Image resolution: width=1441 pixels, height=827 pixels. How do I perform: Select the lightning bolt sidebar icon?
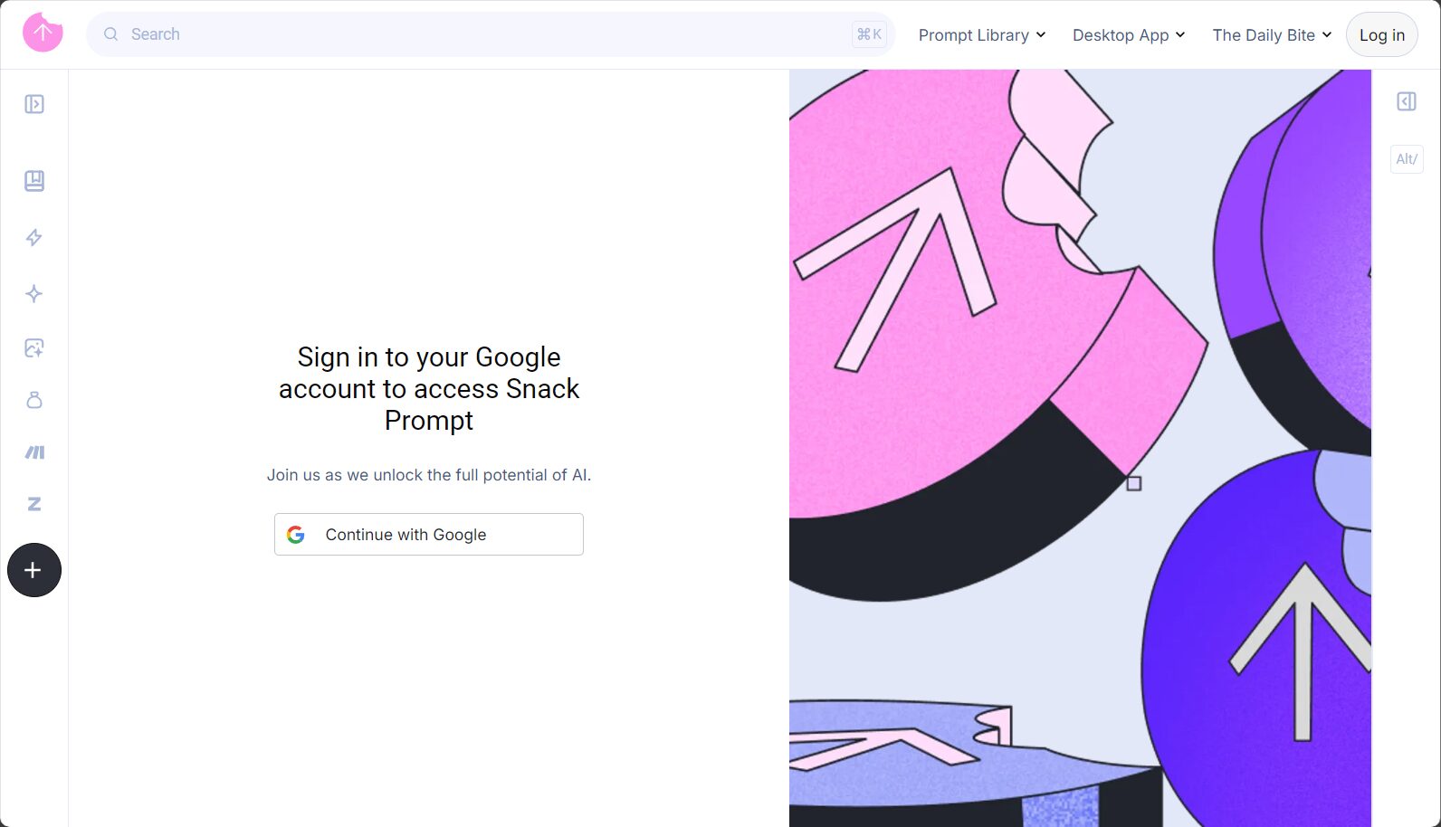(34, 238)
